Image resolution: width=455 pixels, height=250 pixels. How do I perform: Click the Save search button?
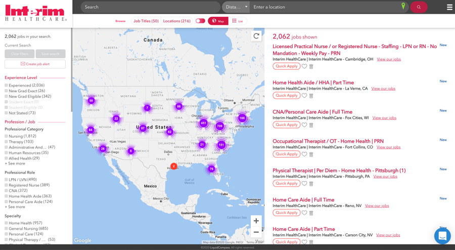[x=51, y=54]
